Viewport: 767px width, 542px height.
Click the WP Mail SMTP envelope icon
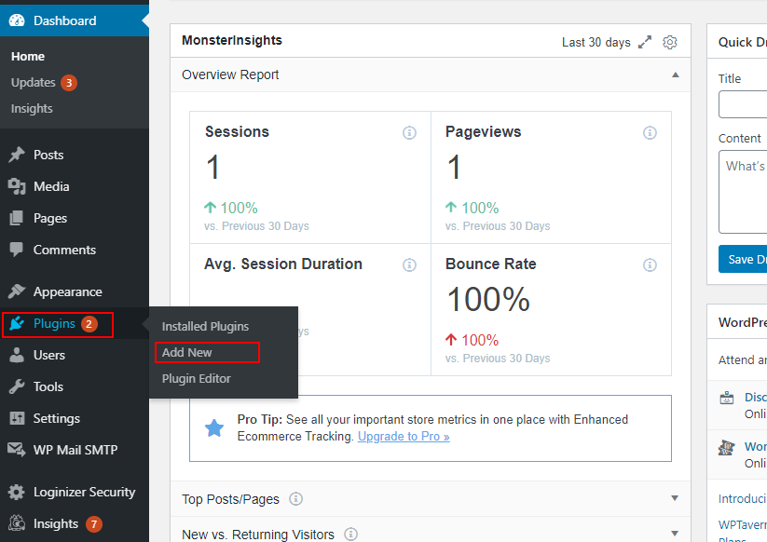point(17,450)
